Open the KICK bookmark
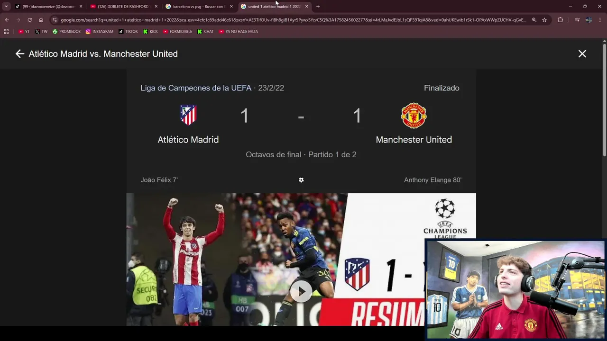The image size is (607, 341). (x=150, y=32)
